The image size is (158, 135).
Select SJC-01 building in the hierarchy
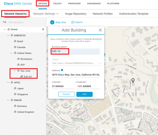28,77
